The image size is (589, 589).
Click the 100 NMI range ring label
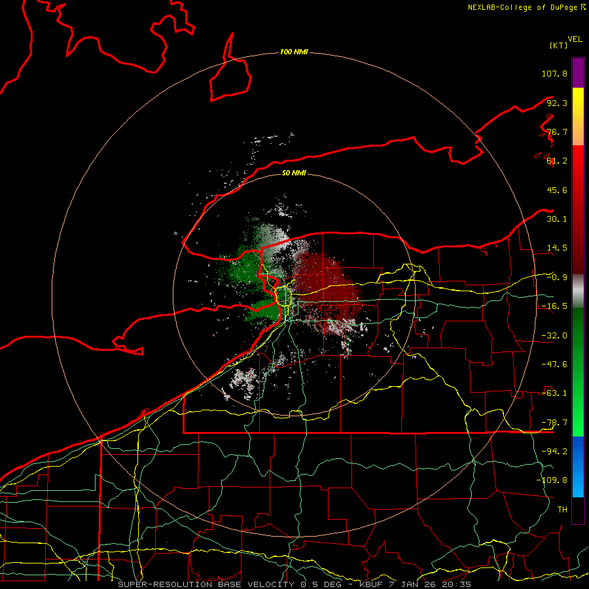pyautogui.click(x=294, y=52)
